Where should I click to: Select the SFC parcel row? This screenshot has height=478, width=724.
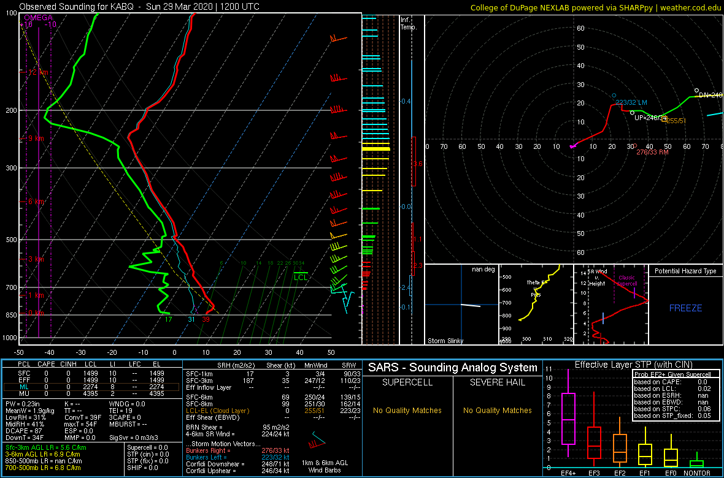pyautogui.click(x=91, y=372)
